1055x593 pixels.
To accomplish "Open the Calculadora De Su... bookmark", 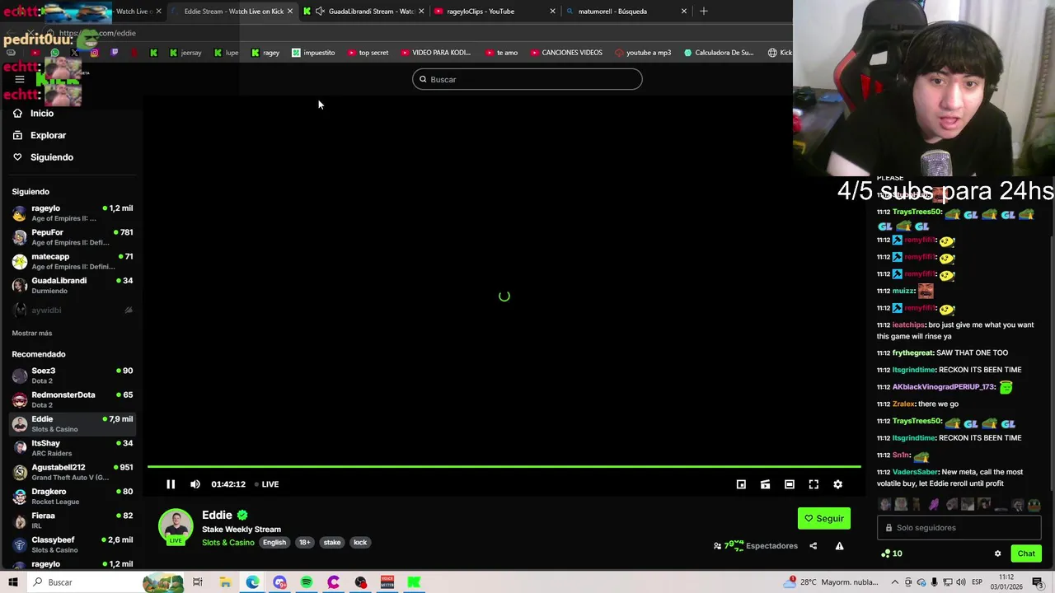I will (718, 53).
